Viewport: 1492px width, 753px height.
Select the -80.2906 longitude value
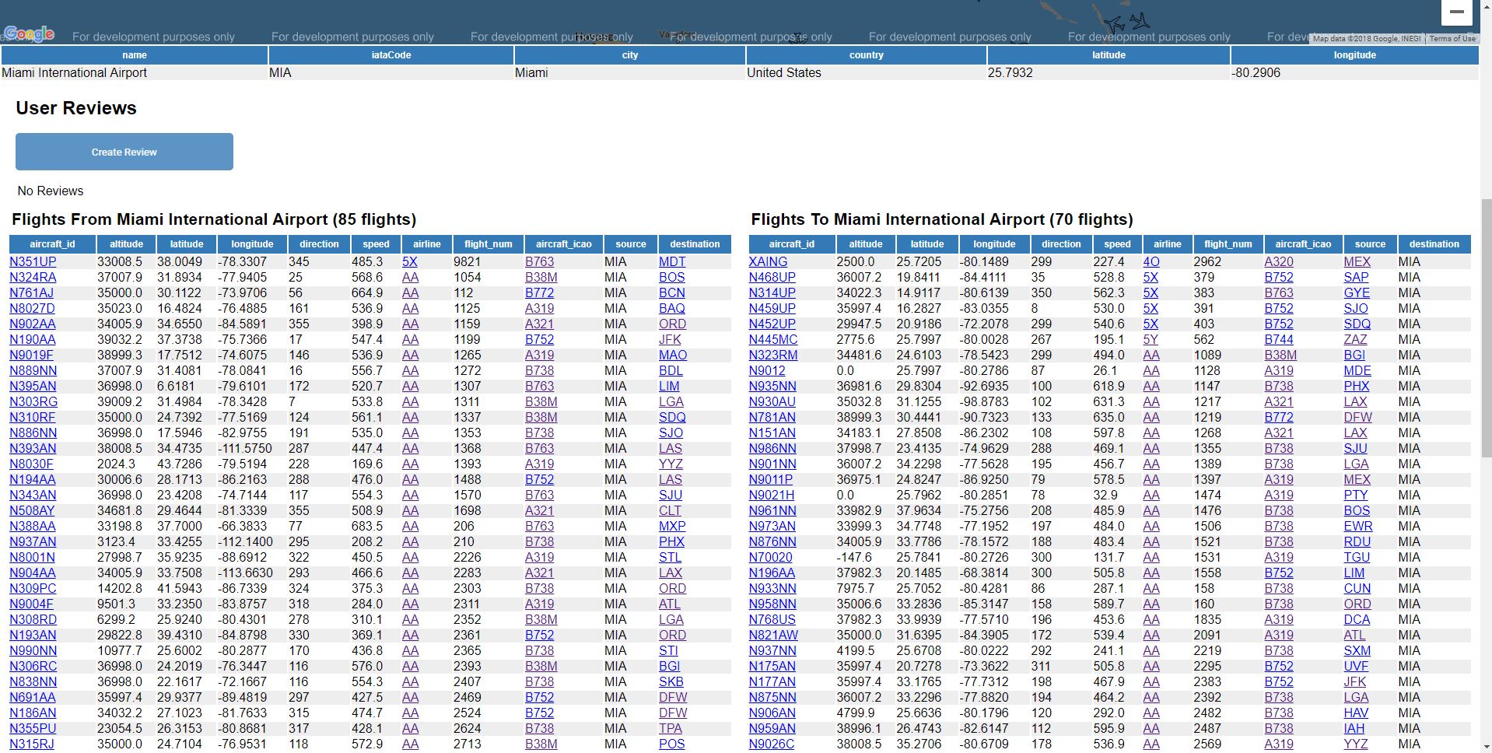(1256, 73)
